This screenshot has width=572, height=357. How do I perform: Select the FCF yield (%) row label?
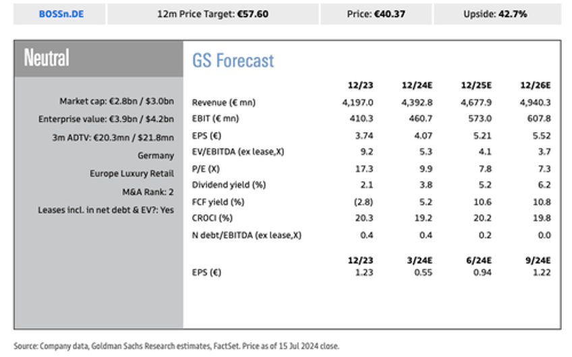218,202
